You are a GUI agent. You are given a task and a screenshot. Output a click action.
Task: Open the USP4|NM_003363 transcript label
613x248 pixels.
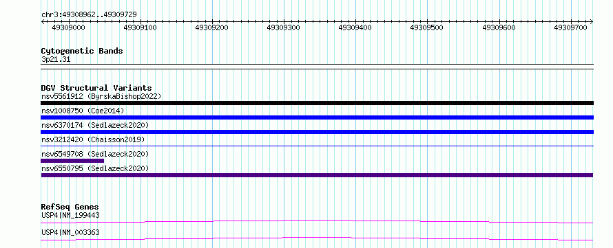pos(70,232)
